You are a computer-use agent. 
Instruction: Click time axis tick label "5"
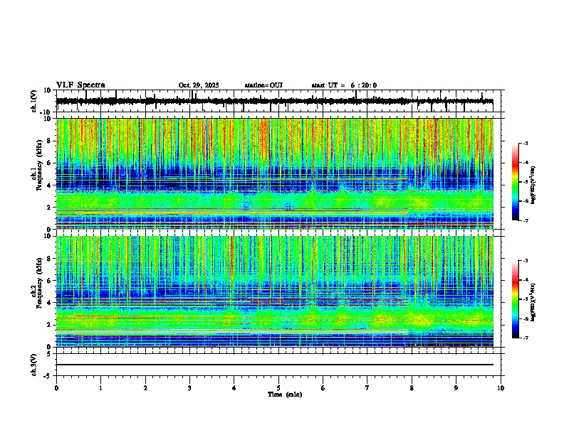point(278,388)
